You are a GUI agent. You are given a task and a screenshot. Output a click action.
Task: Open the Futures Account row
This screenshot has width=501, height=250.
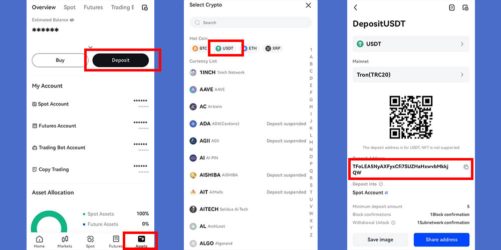(x=90, y=125)
